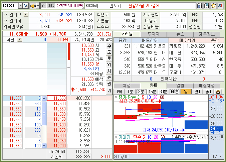Expand the 250일최고 row dropdown arrow
The image size is (226, 162).
[x=26, y=15]
